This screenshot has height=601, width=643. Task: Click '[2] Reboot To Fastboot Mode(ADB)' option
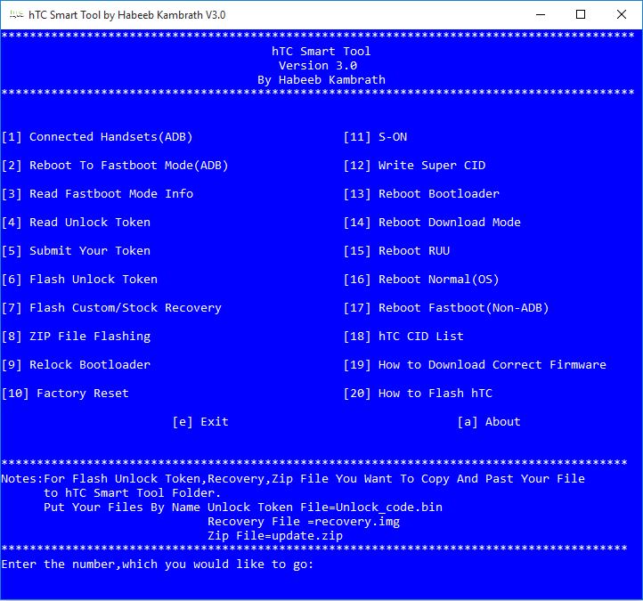(x=115, y=166)
